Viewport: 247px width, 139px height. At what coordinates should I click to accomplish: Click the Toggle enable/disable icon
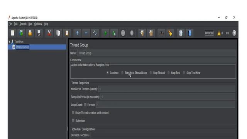(x=95, y=33)
